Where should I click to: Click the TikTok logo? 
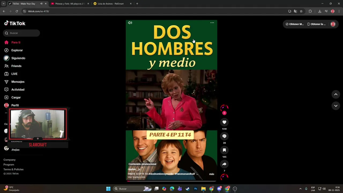(x=15, y=23)
